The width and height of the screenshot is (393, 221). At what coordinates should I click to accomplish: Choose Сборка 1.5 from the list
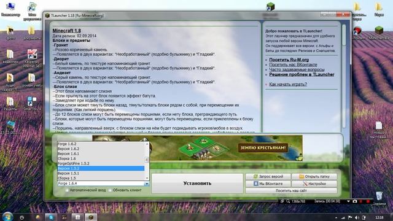pos(101,178)
